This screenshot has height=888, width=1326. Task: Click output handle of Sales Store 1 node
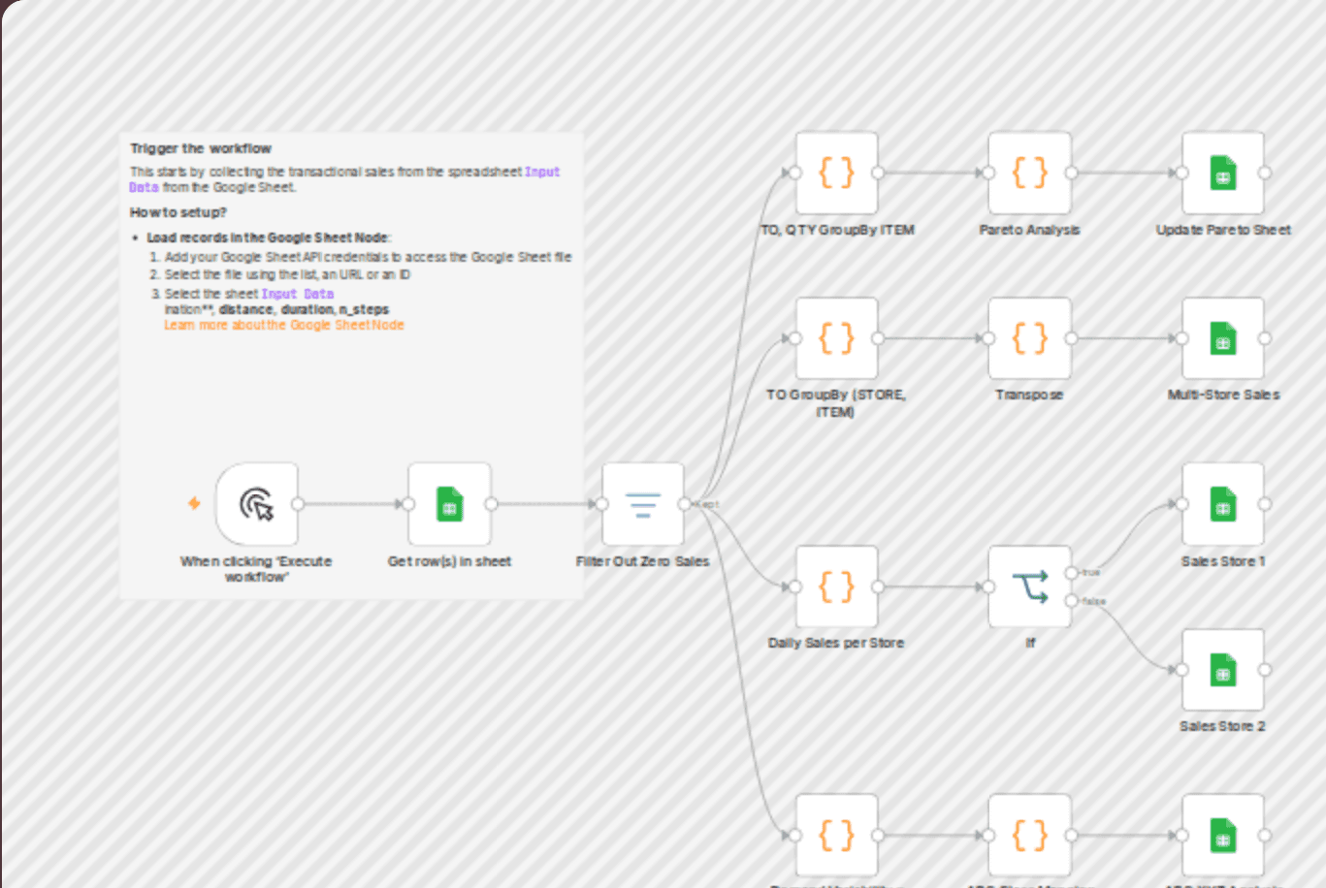coord(1265,504)
